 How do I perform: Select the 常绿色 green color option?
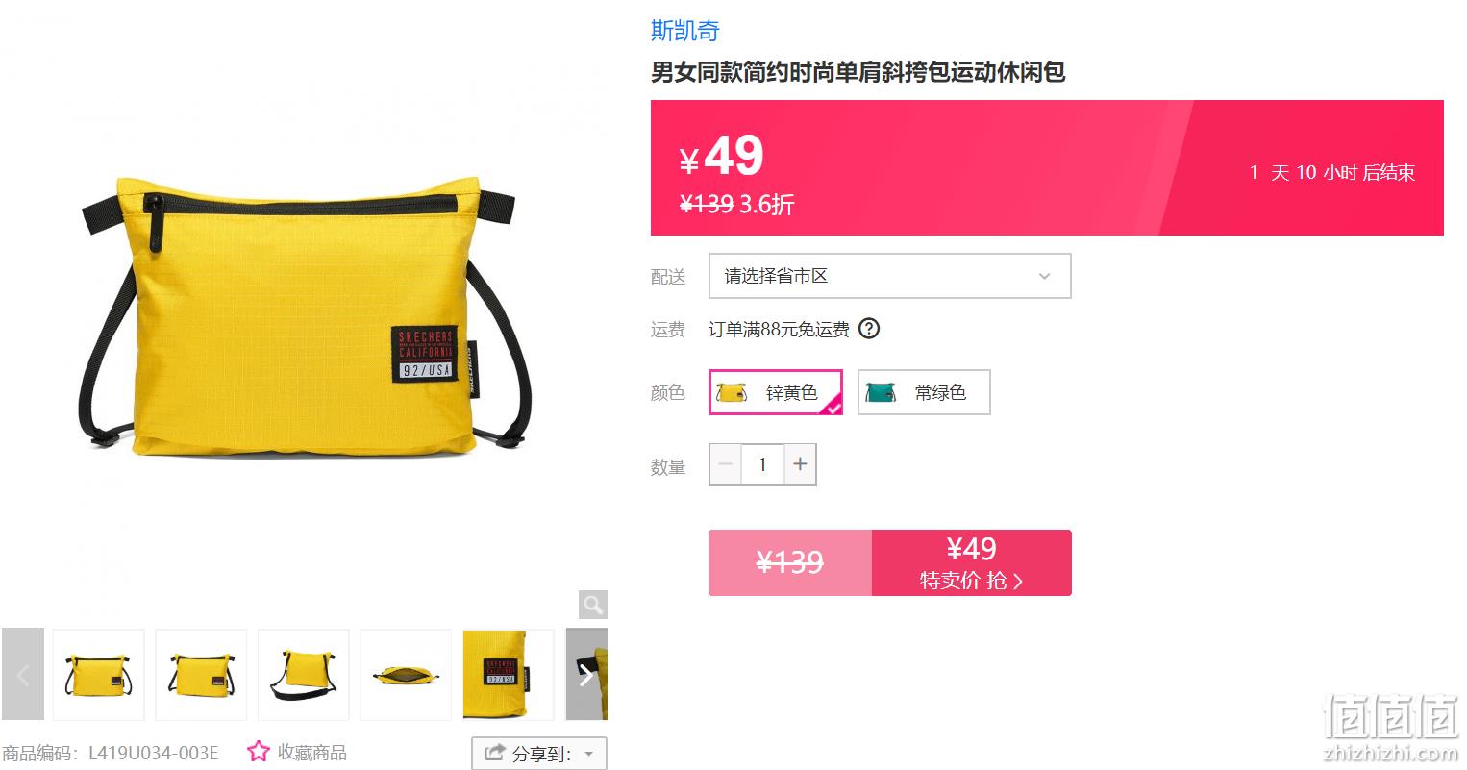click(x=924, y=392)
